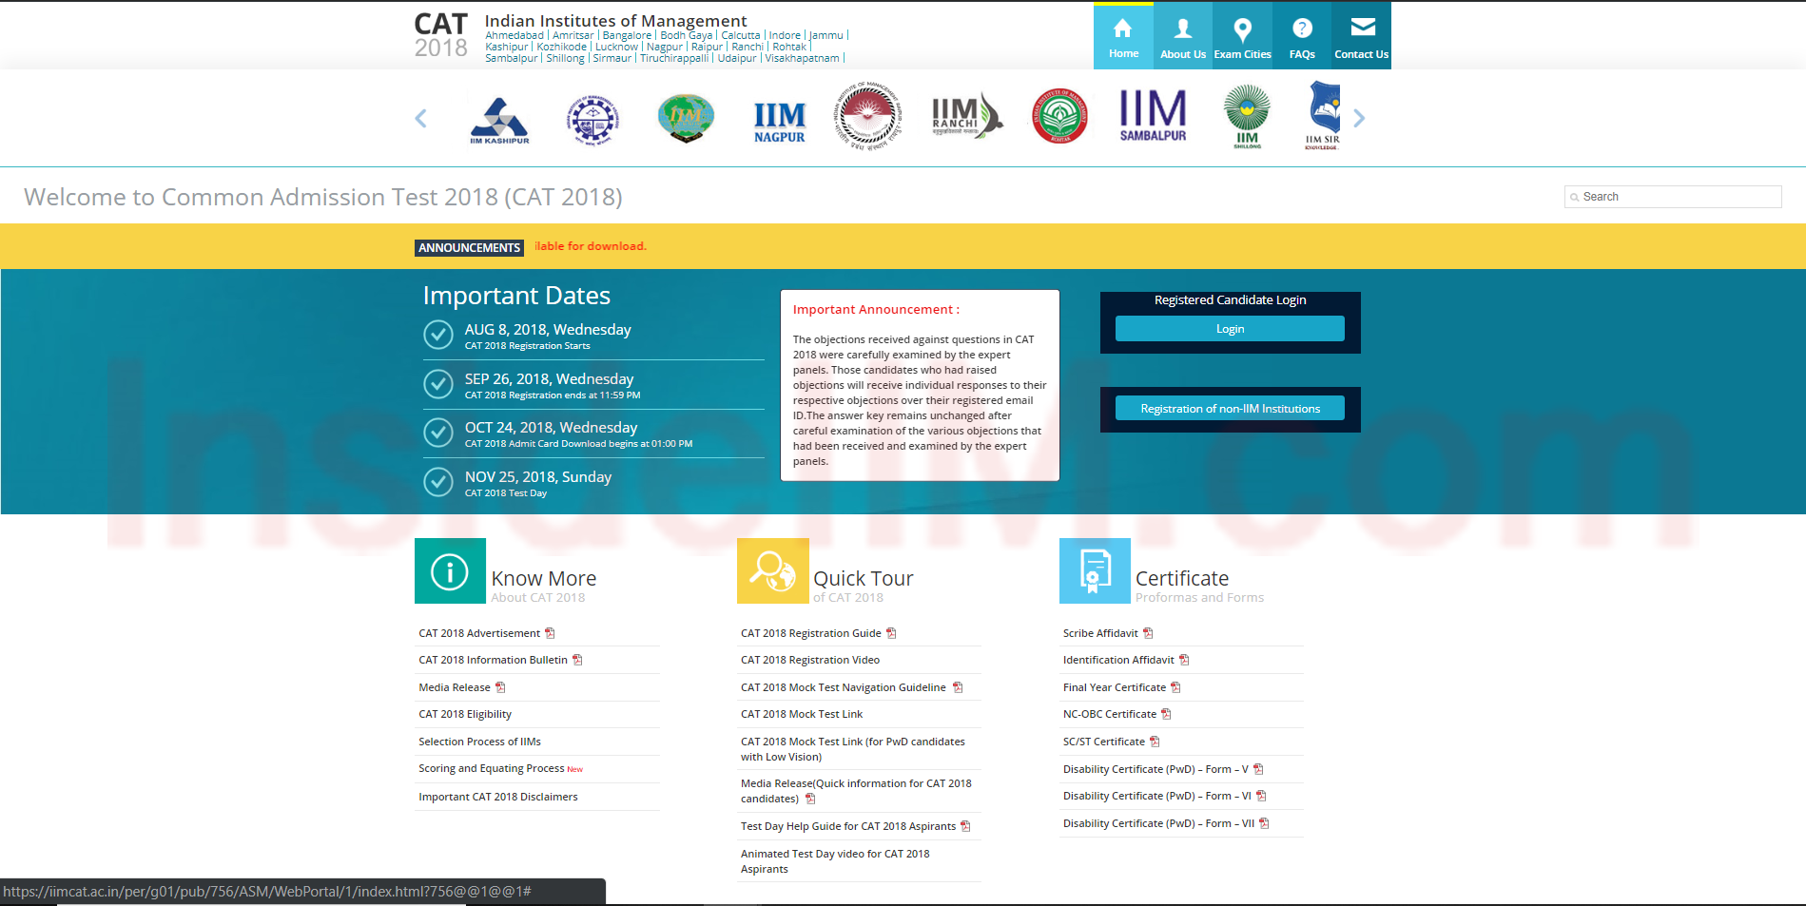The image size is (1806, 906).
Task: Open Disability Certificate Form – VI link
Action: (1157, 796)
